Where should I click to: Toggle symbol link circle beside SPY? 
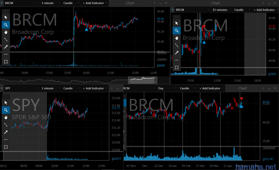(2, 88)
